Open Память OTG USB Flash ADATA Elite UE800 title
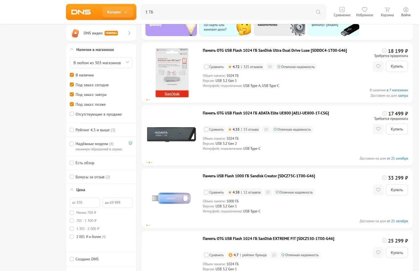Screen dimensions: 419x271 pyautogui.click(x=266, y=113)
